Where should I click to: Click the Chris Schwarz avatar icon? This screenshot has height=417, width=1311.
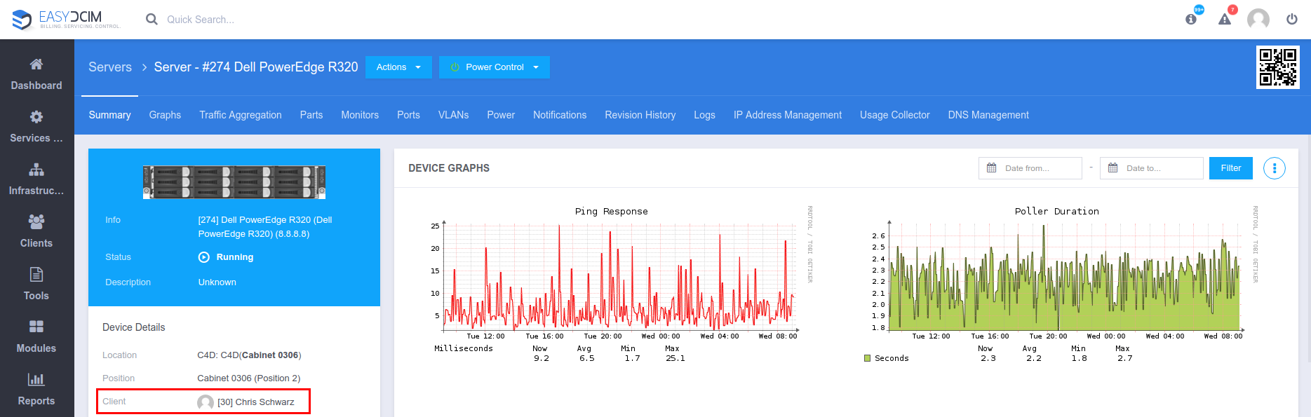[x=206, y=402]
